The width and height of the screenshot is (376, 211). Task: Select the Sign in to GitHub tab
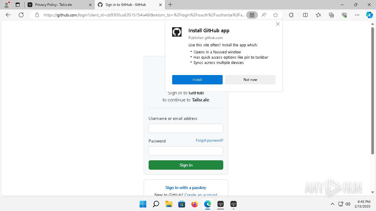pyautogui.click(x=129, y=5)
